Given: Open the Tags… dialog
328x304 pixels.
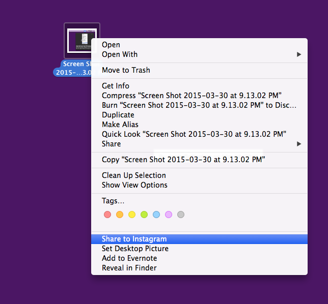Looking at the screenshot, I should coord(199,201).
